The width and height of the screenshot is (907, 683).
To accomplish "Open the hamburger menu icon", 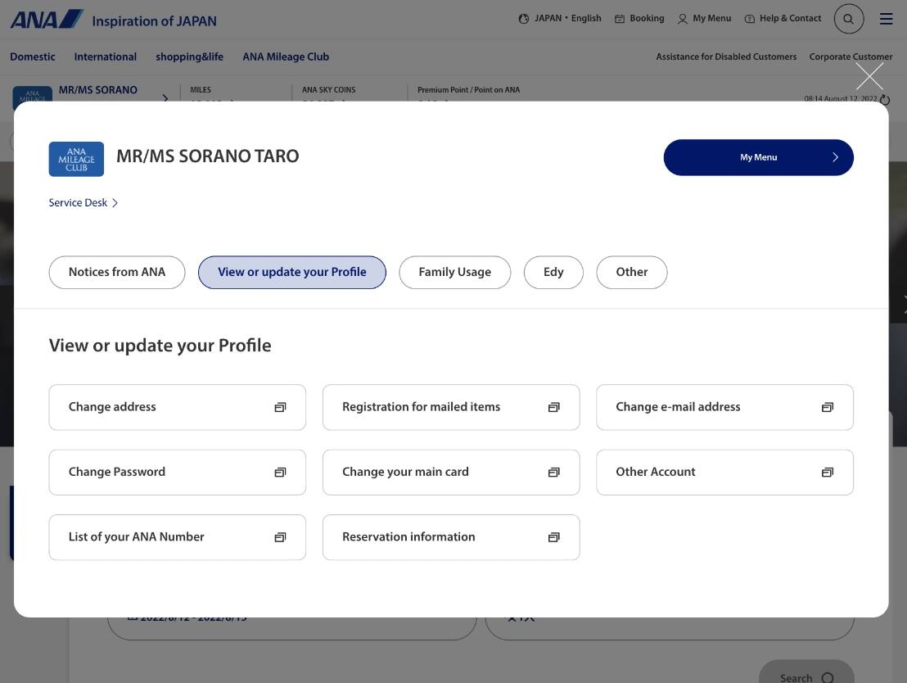I will [886, 19].
